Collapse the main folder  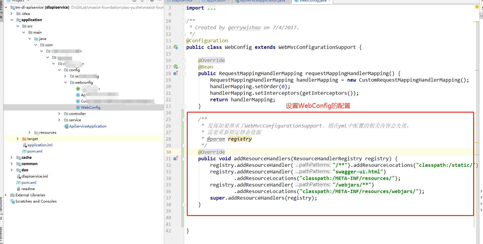[24, 32]
